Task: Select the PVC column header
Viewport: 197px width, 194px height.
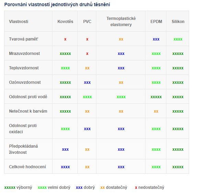Action: pos(87,22)
